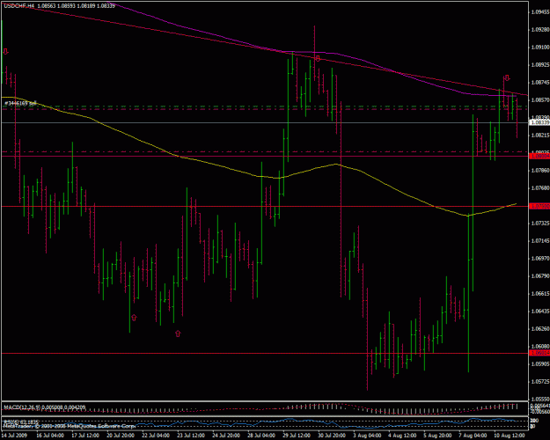Click the 1.09455 price scale label

point(540,12)
